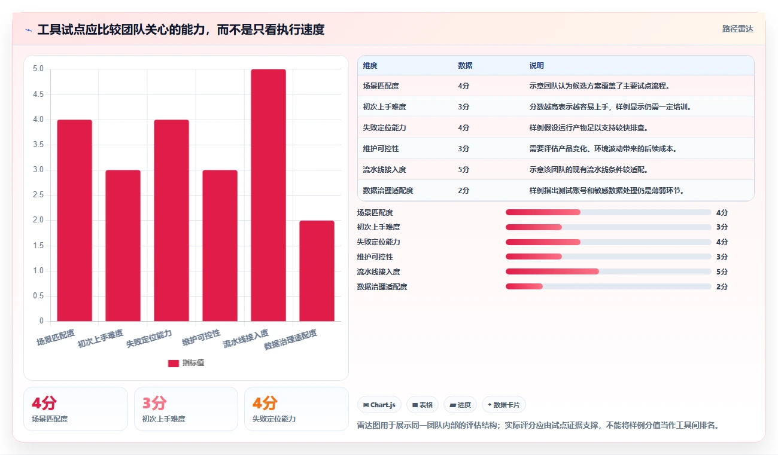Click the 路径雷达 label in header
Image resolution: width=778 pixels, height=455 pixels.
(737, 29)
